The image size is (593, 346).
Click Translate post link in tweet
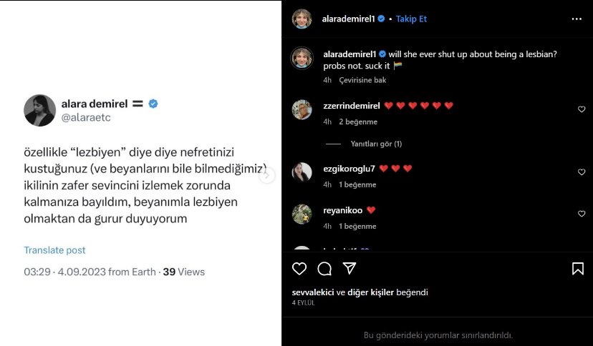tap(54, 250)
